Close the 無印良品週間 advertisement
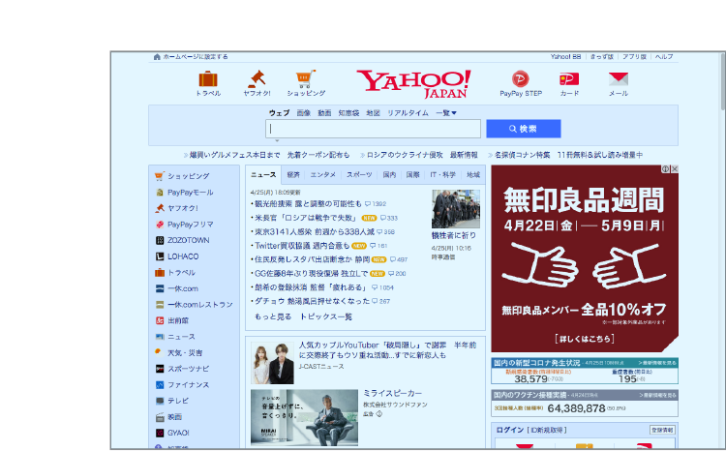 point(674,169)
